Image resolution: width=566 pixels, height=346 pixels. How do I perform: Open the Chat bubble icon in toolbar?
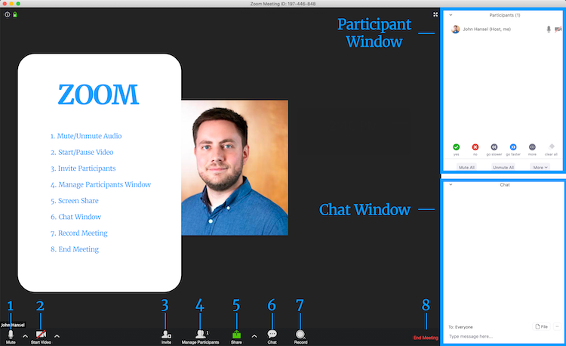pos(272,334)
